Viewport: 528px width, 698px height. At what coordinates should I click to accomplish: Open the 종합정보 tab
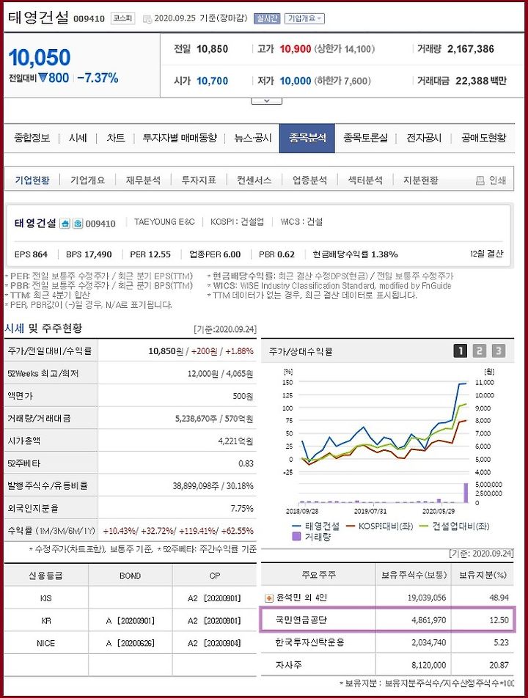tap(32, 138)
